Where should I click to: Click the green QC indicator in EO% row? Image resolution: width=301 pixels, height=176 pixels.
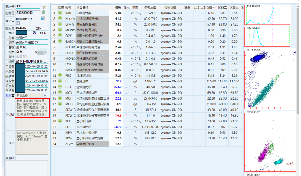(60, 36)
